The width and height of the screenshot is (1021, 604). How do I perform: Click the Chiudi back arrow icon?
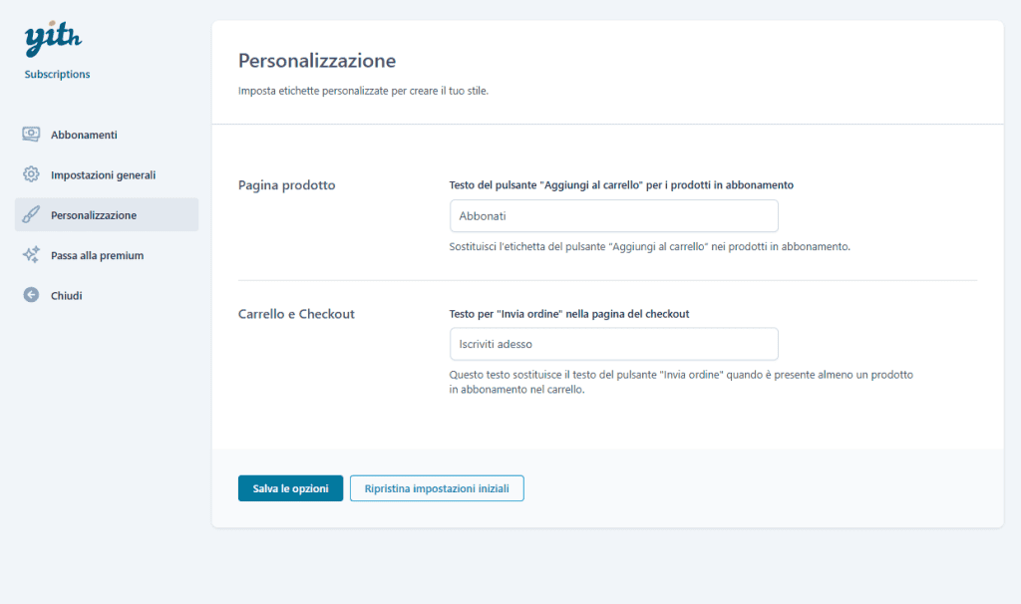point(31,295)
